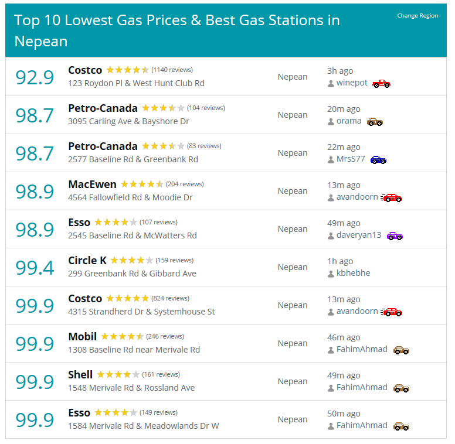This screenshot has height=444, width=455.
Task: View the (1140 reviews) for Costco
Action: tap(172, 70)
